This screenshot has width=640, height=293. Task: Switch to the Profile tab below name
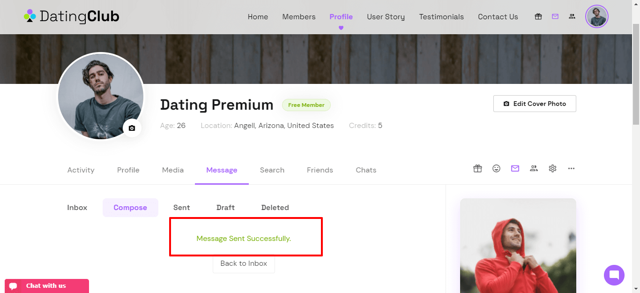[x=128, y=170]
